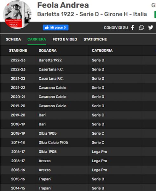Open Arezzo 2015-16 row

[x=78, y=170]
